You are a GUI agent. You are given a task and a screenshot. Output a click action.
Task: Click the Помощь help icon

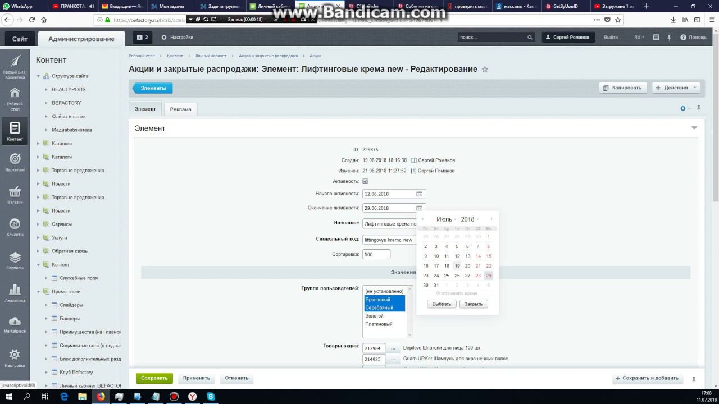pyautogui.click(x=694, y=38)
